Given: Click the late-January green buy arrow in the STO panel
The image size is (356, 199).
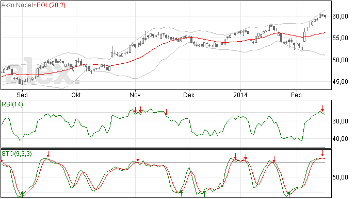Looking at the screenshot, I should 289,194.
